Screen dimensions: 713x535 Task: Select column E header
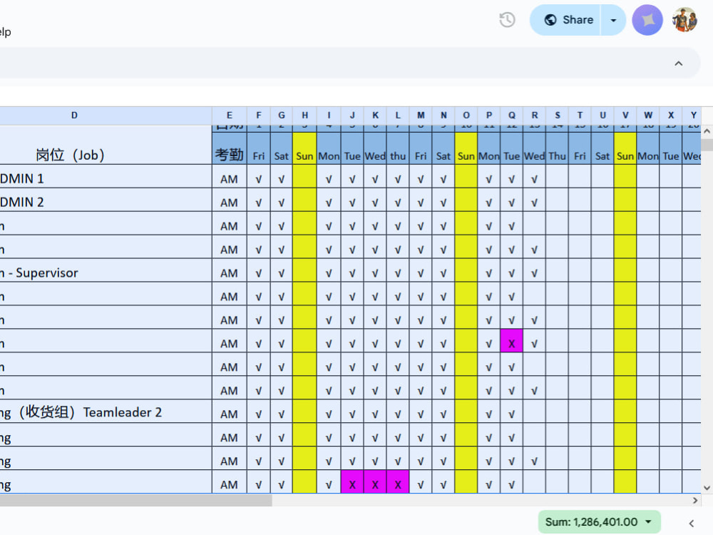[x=229, y=116]
